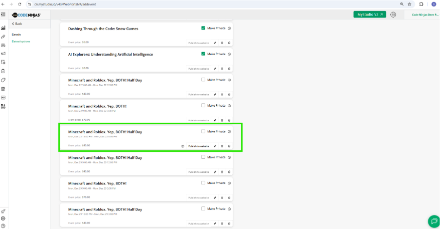Viewport: 440px width, 229px height.
Task: Click the pencil edit icon for Dashing Through the Code
Action: 215,43
